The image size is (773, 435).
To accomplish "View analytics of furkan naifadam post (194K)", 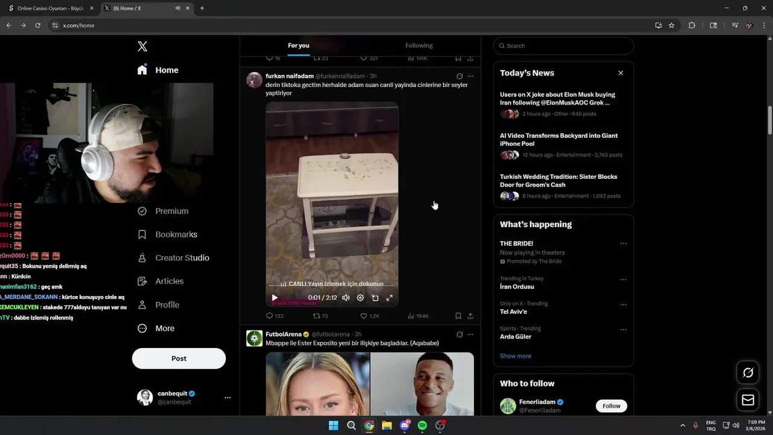I will tap(418, 316).
